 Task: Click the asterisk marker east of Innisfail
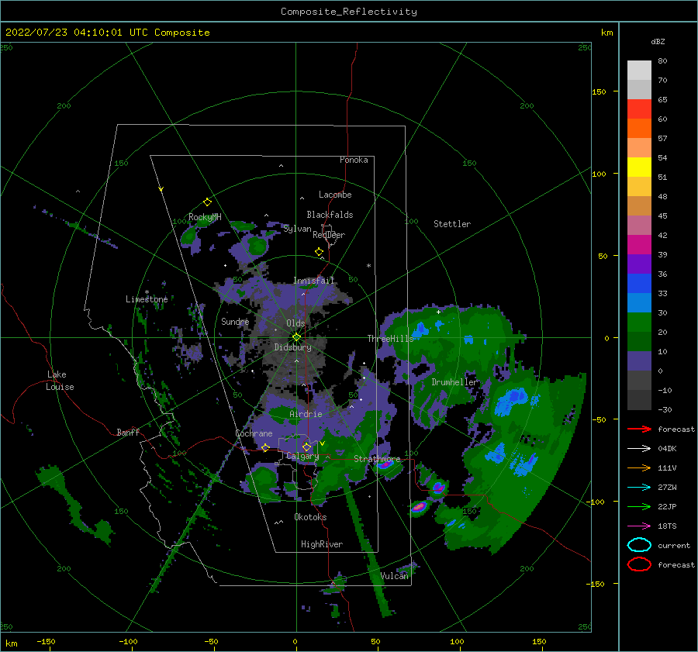[368, 266]
